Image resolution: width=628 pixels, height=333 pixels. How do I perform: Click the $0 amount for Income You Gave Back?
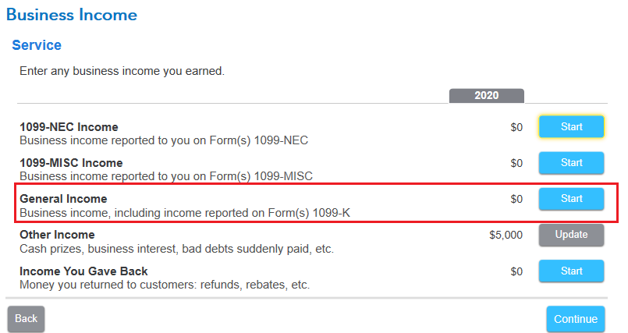516,271
